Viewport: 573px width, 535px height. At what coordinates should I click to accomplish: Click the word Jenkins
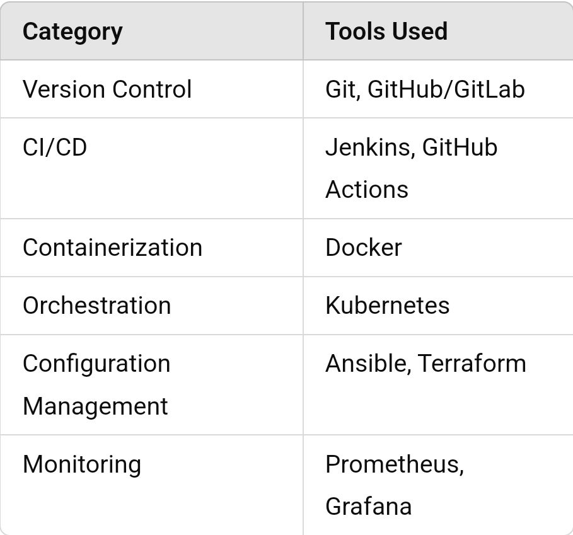tap(369, 147)
